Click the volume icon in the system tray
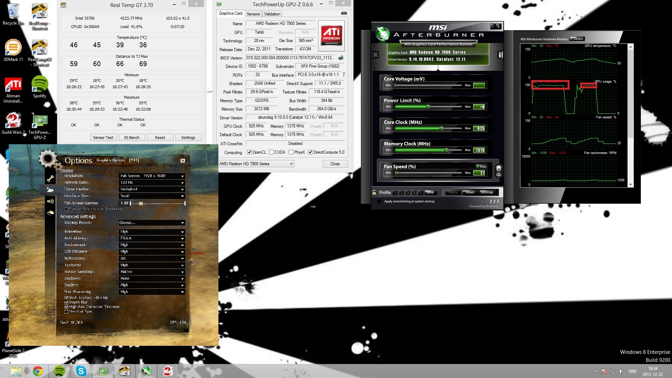Viewport: 672px width, 378px height. (x=621, y=371)
